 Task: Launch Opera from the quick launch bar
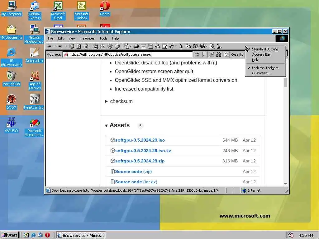click(47, 235)
